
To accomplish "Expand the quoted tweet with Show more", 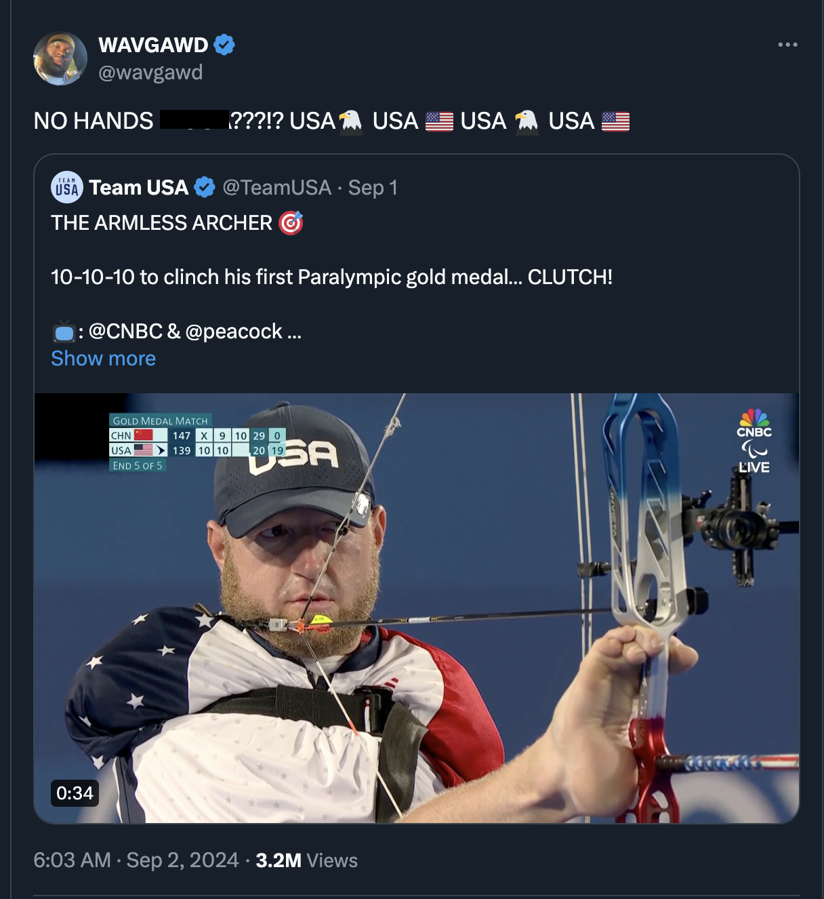I will (102, 358).
